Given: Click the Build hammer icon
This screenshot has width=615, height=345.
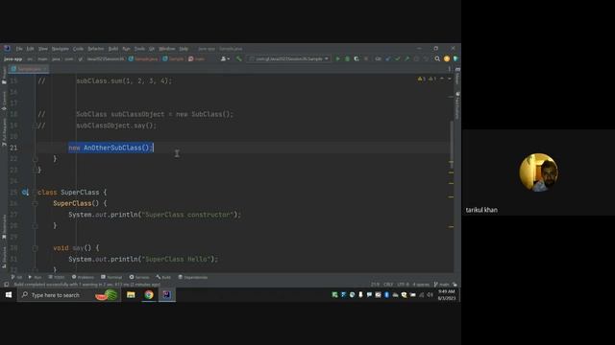Looking at the screenshot, I should click(239, 58).
